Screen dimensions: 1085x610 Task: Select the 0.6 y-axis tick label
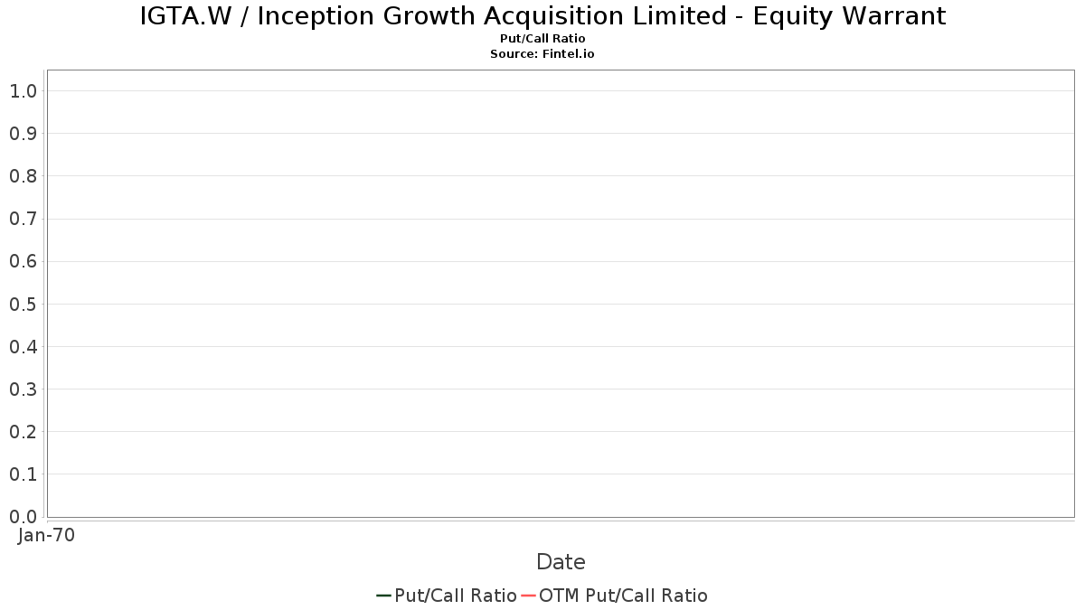23,262
